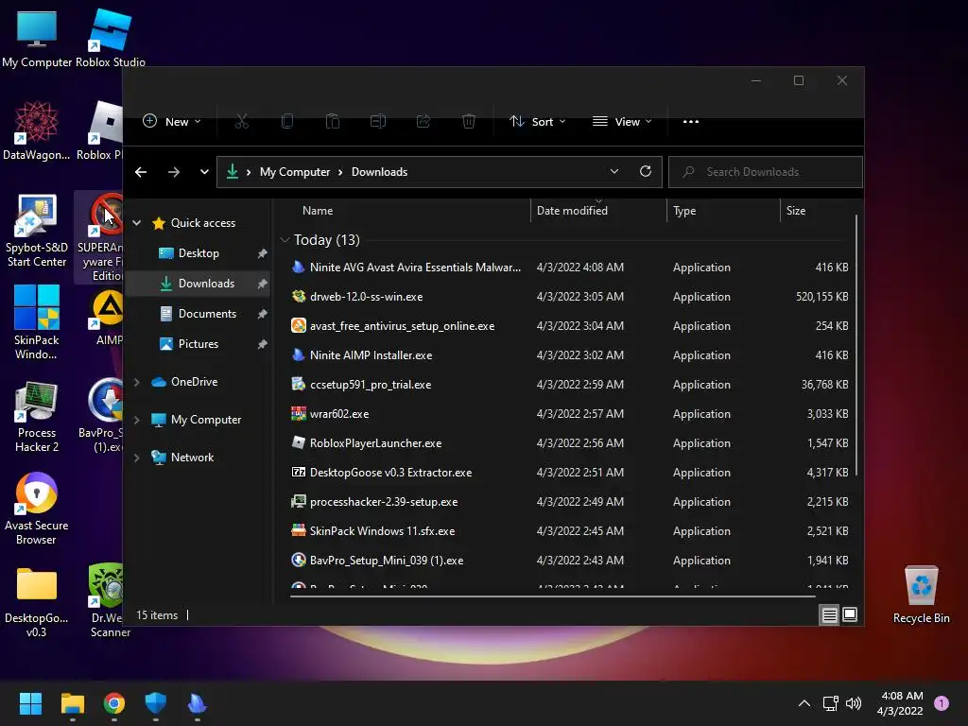Viewport: 968px width, 726px height.
Task: Switch to details view layout icon
Action: [x=829, y=614]
